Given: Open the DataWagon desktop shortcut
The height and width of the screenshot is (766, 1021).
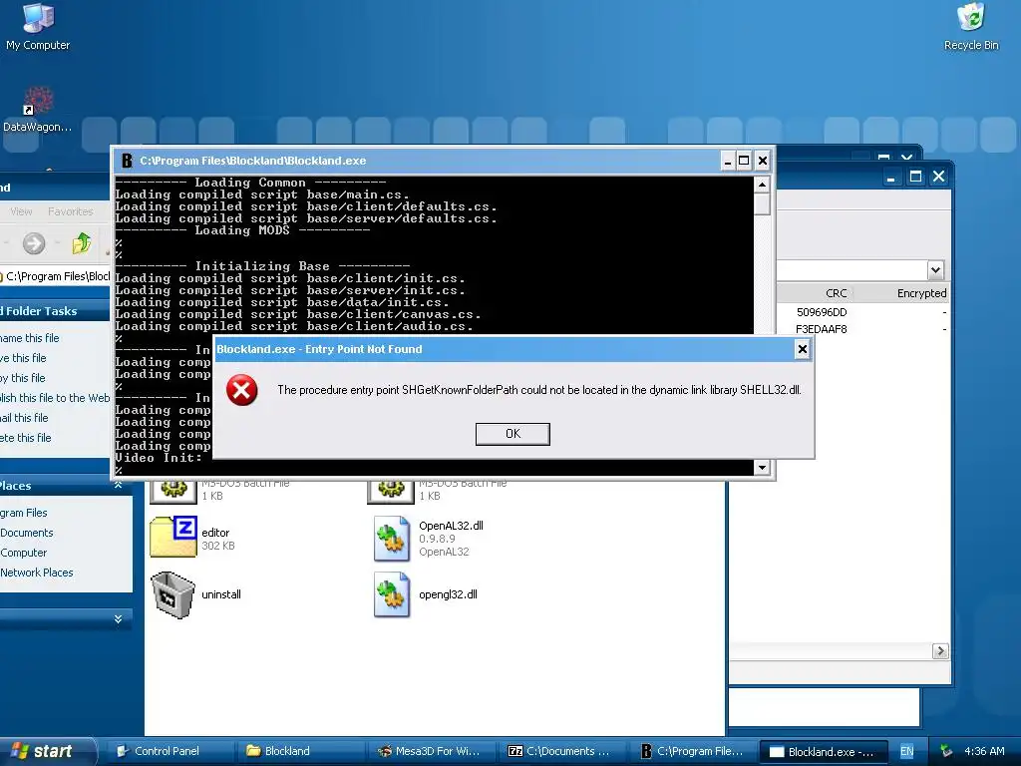Looking at the screenshot, I should (x=38, y=110).
